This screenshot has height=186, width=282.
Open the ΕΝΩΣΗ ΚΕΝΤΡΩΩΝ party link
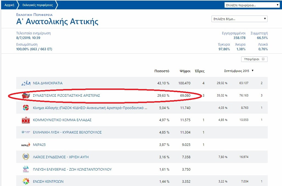tap(48, 182)
